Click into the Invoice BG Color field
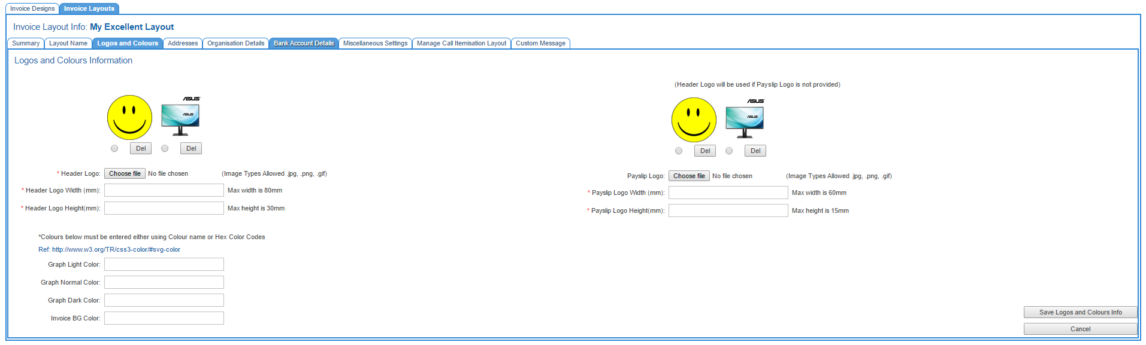 point(164,318)
